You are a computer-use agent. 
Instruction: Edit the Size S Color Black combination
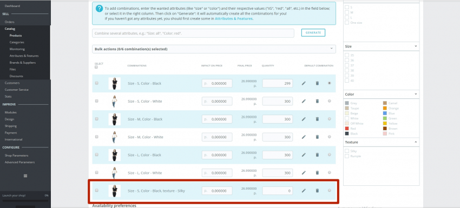[304, 83]
